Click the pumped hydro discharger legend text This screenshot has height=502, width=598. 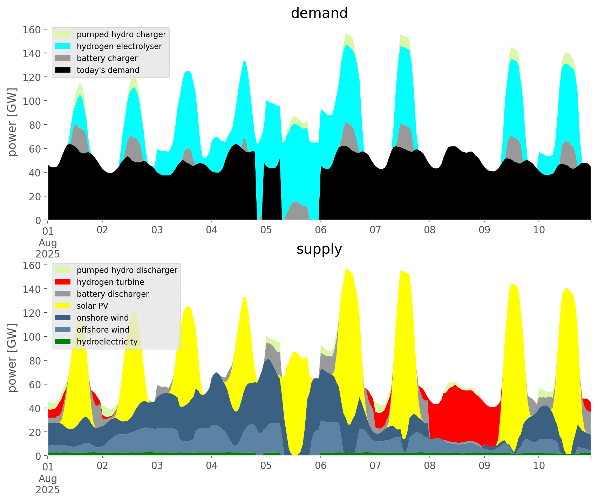click(127, 270)
